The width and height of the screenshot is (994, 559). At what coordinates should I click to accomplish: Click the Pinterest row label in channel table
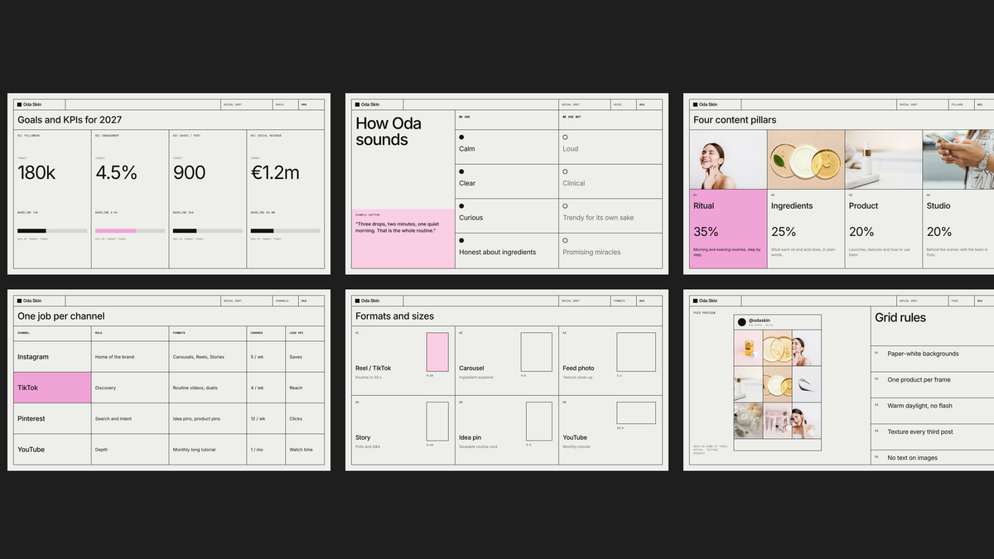31,419
